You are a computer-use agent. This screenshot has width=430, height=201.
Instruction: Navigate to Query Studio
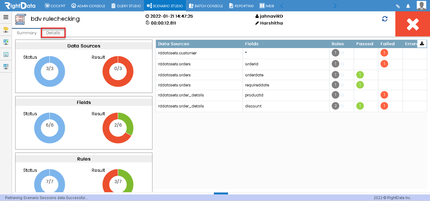[126, 5]
